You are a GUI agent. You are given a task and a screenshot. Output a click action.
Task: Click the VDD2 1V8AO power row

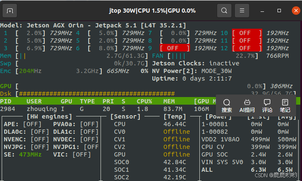(249, 140)
